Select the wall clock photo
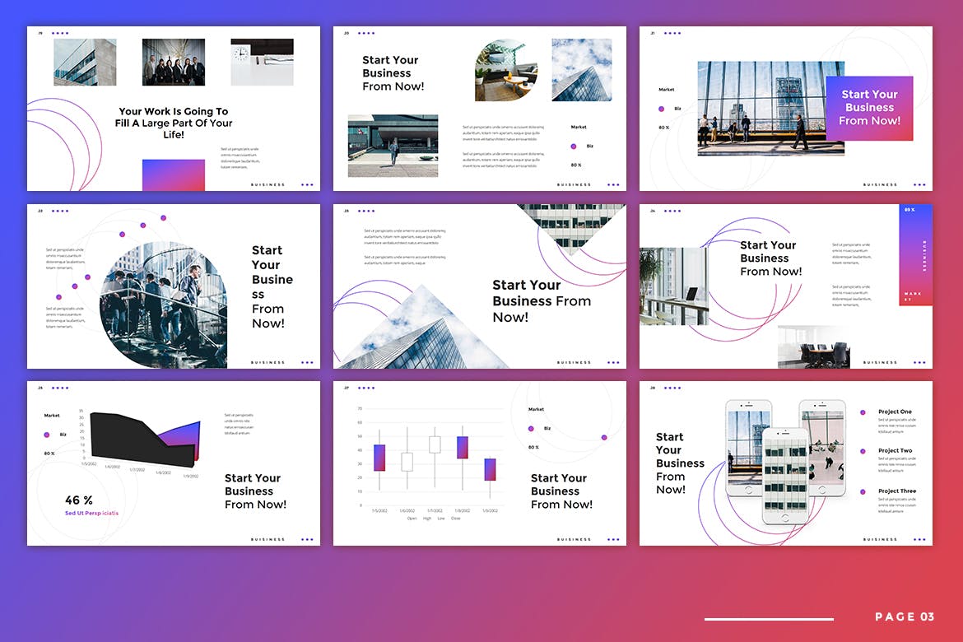963x642 pixels. (262, 62)
